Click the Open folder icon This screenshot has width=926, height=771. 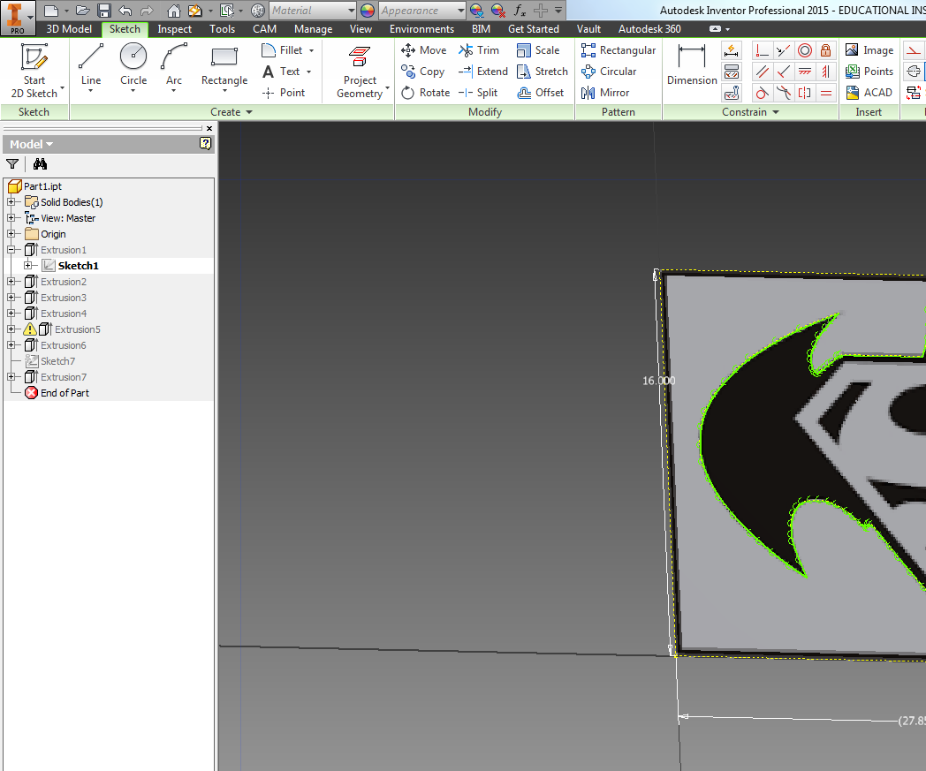[83, 11]
